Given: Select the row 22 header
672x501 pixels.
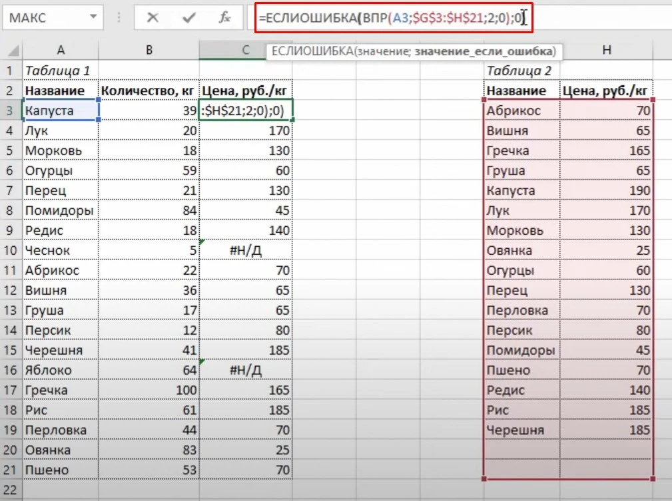Looking at the screenshot, I should (x=10, y=490).
